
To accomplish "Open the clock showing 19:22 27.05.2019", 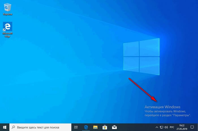I will [182, 127].
